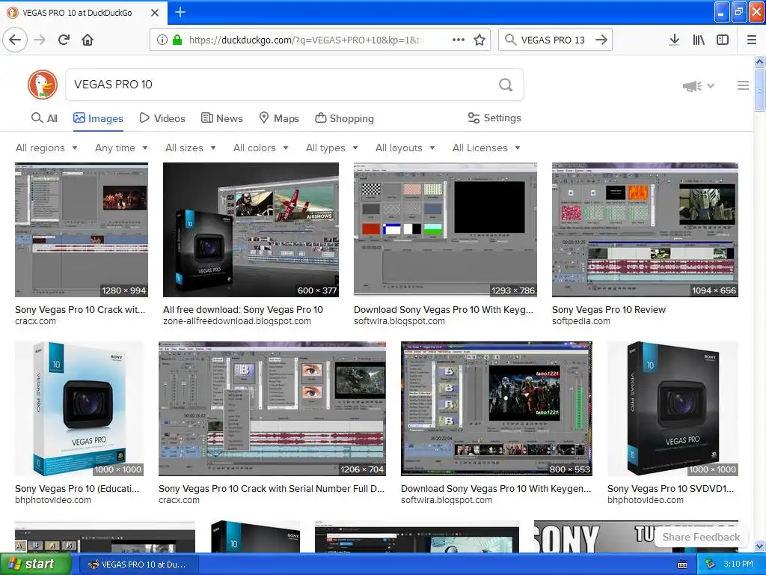The image size is (766, 575).
Task: Open "Sony Vegas Pro 10 Crack wit..." title link
Action: (80, 309)
